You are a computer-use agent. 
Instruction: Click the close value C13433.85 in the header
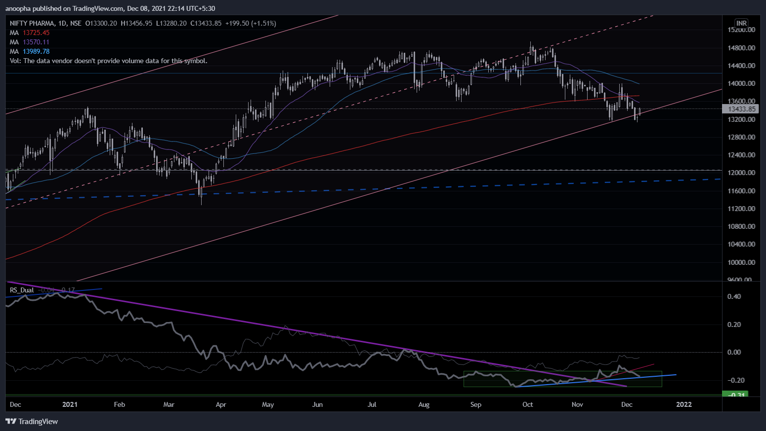(x=206, y=23)
